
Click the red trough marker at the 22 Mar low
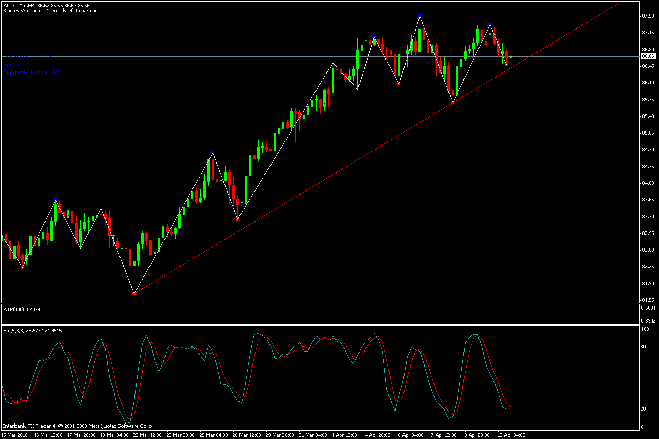pos(134,294)
